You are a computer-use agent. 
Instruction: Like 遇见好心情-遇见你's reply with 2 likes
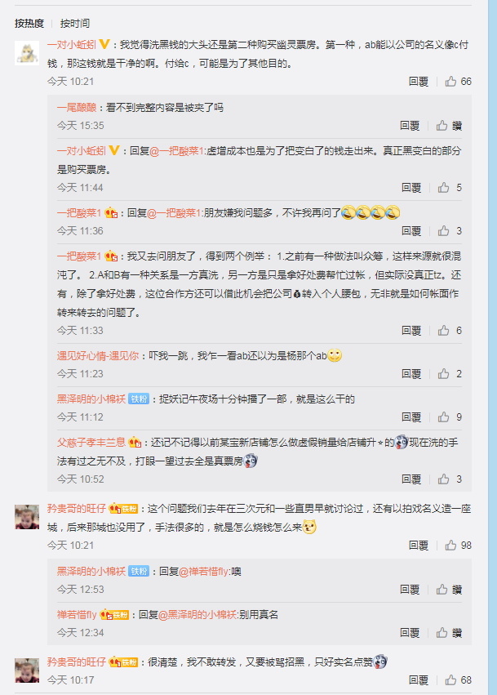coord(450,374)
